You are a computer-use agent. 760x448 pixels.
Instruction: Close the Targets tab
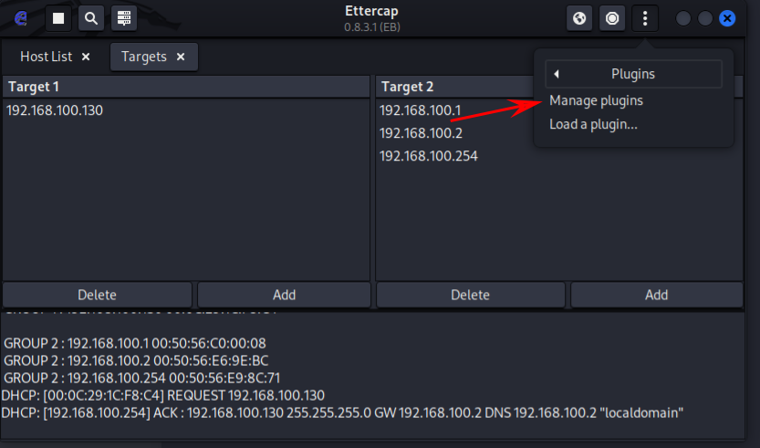pyautogui.click(x=181, y=57)
